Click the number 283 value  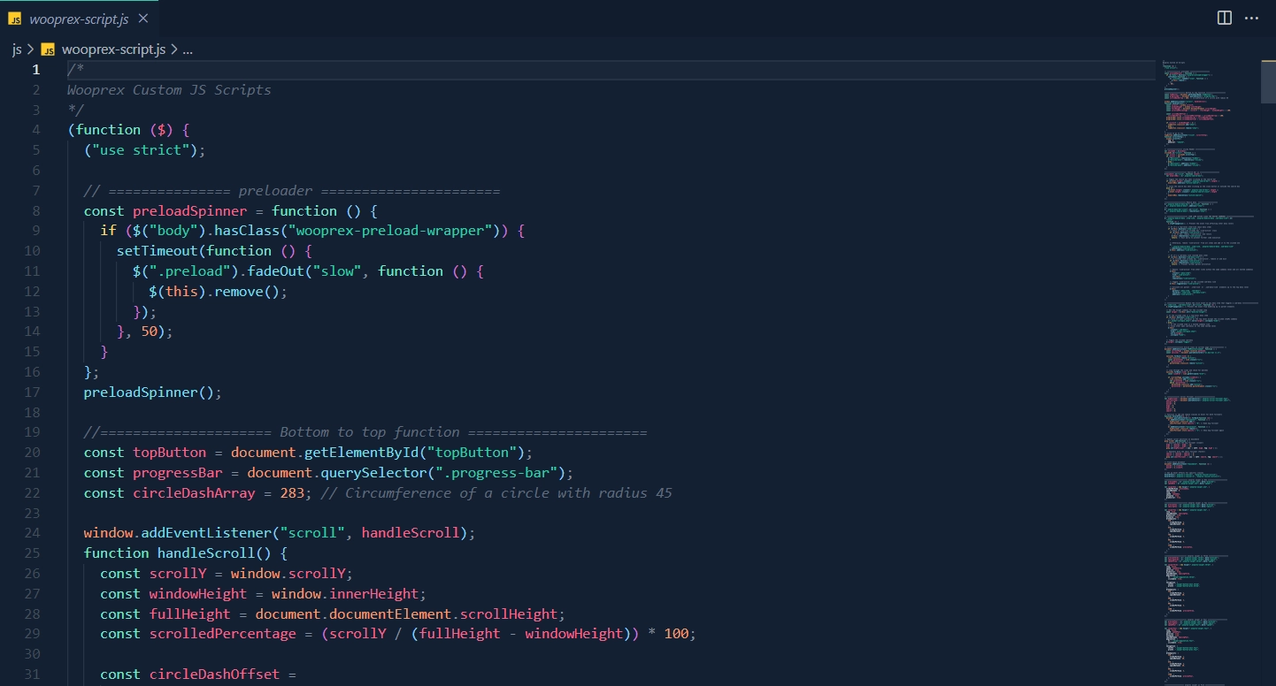click(291, 492)
